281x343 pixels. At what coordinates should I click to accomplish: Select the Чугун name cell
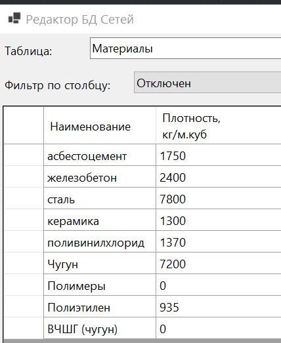100,263
